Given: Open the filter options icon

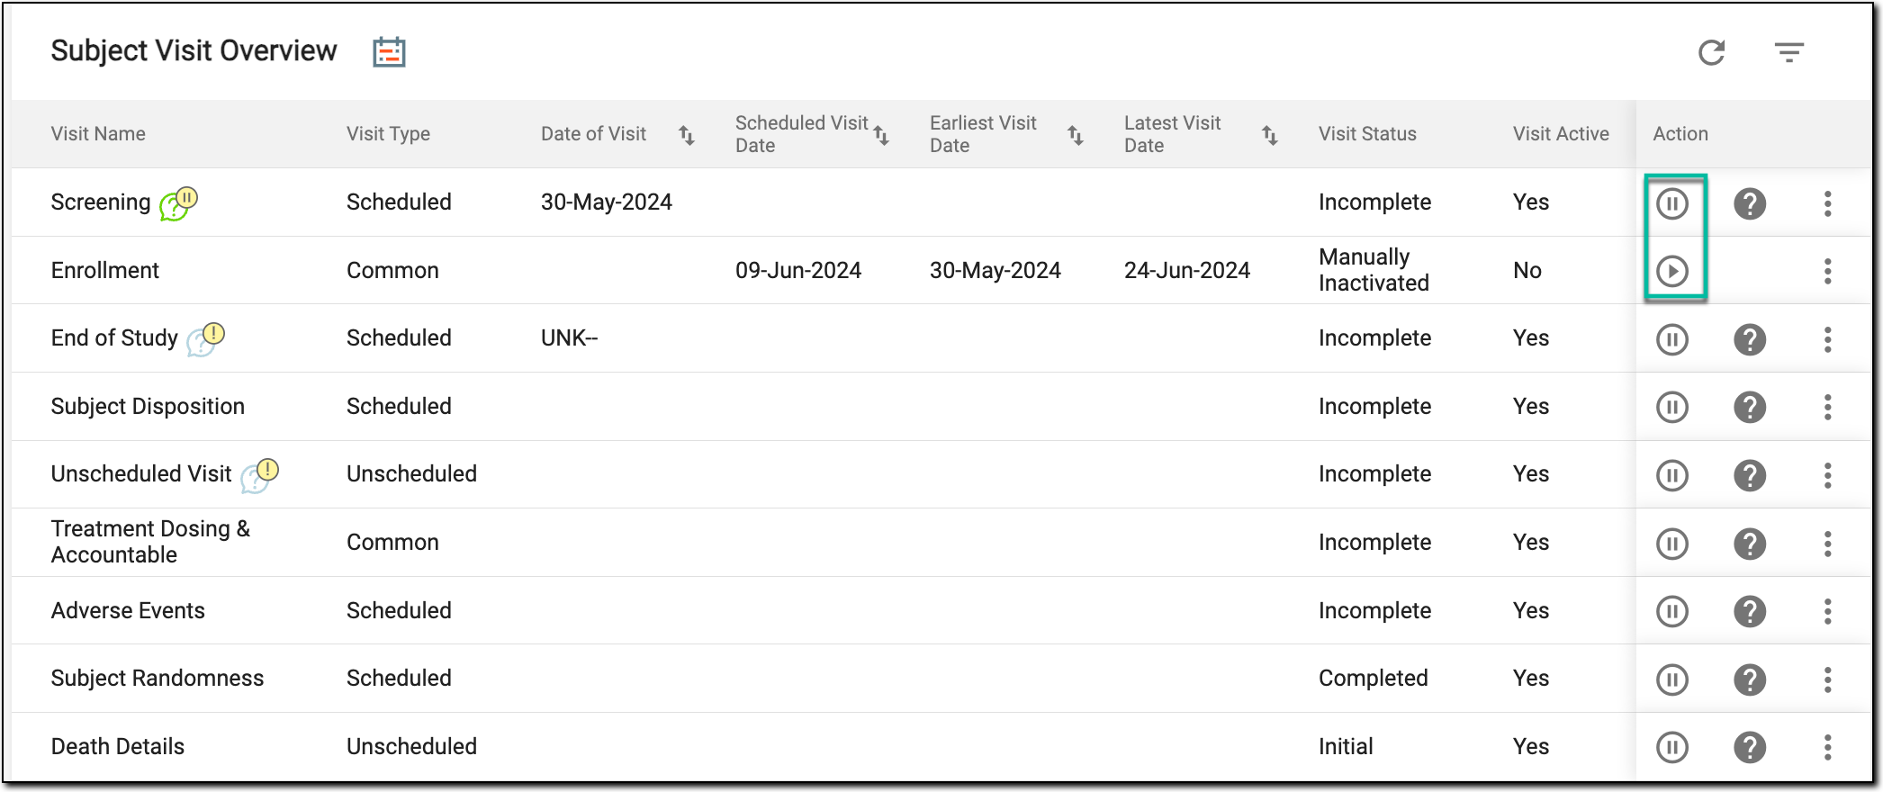Looking at the screenshot, I should pos(1788,52).
